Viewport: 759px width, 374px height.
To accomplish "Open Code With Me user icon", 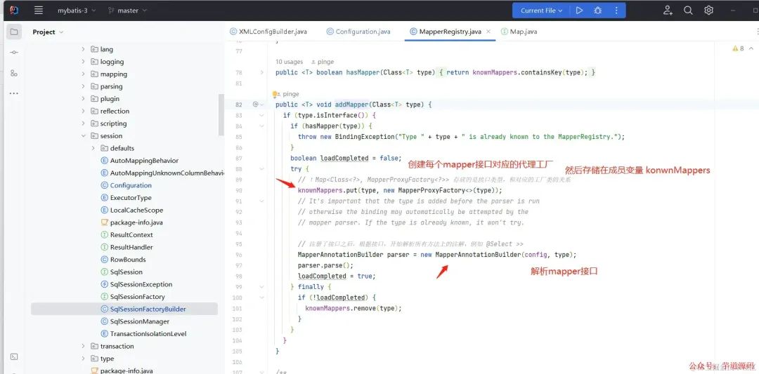I will (668, 10).
